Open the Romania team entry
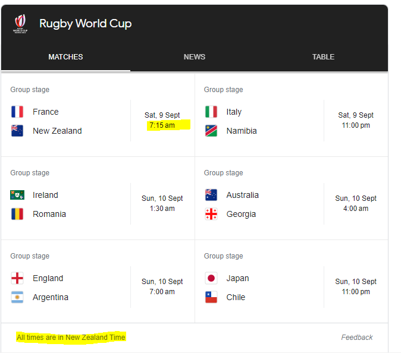The width and height of the screenshot is (401, 353). click(49, 214)
